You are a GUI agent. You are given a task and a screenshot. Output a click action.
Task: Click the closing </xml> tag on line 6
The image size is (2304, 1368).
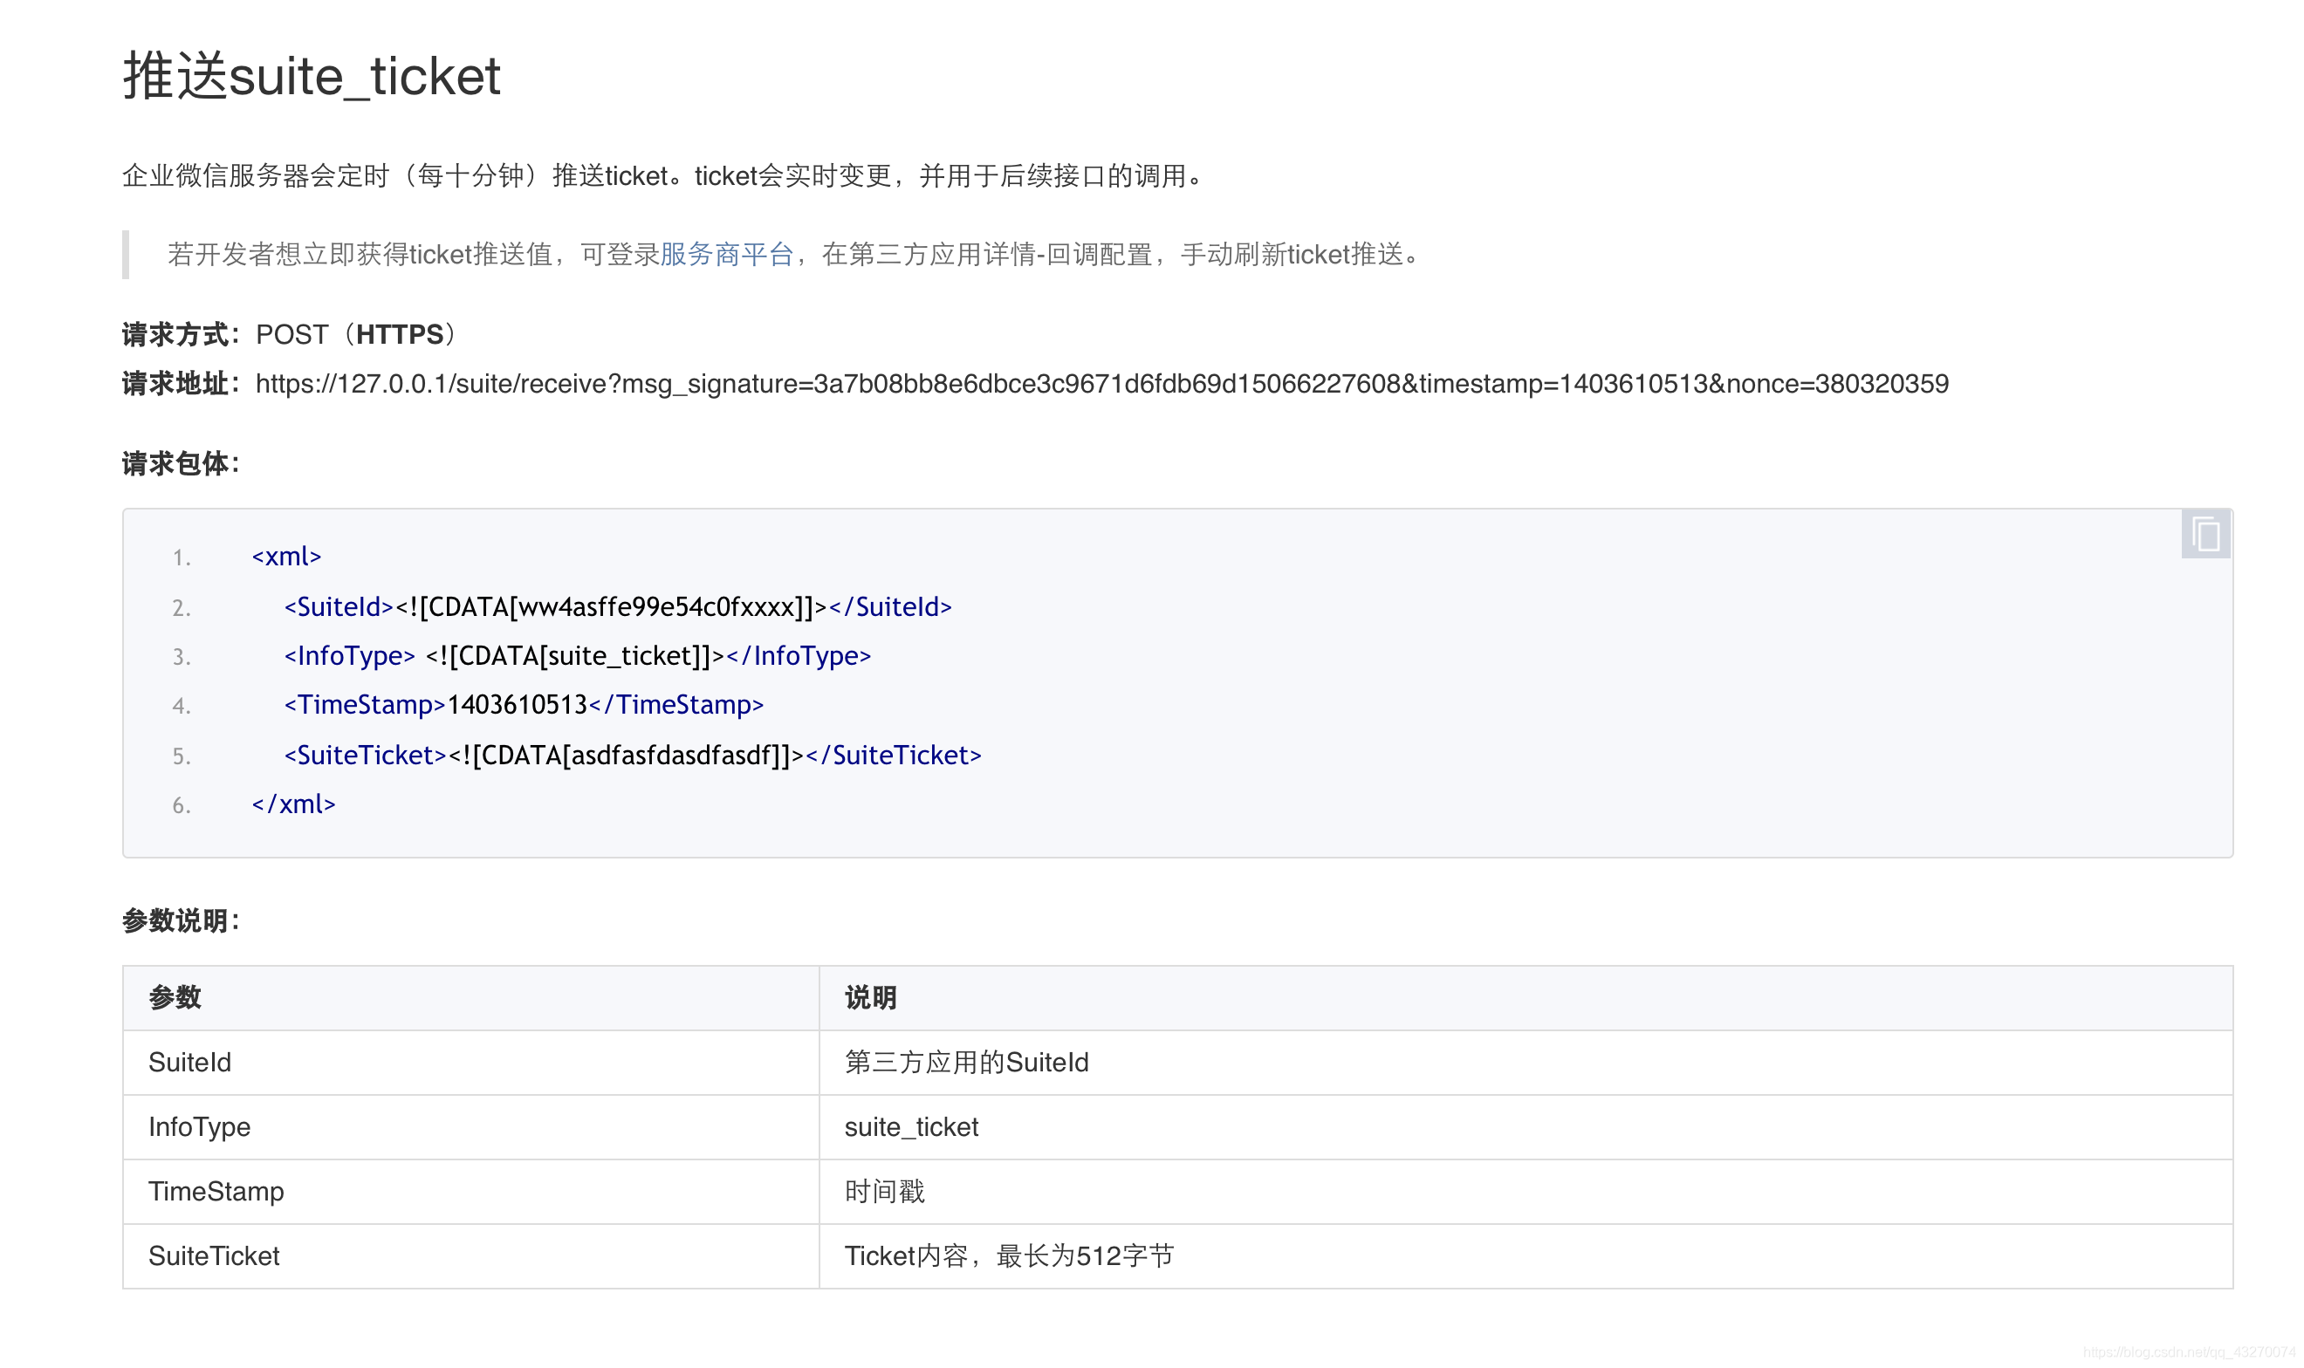tap(293, 804)
